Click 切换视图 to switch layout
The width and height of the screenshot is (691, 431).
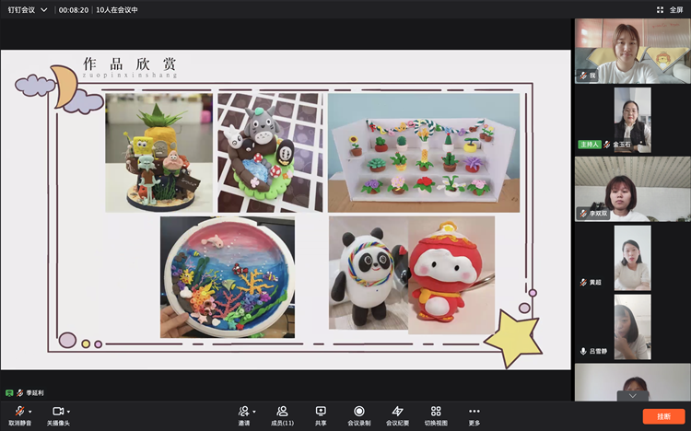(436, 415)
